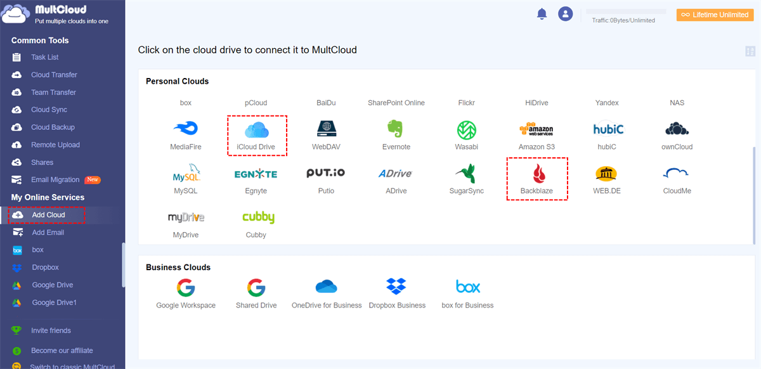This screenshot has width=761, height=369.
Task: Switch to classic MultCloud
Action: 72,366
